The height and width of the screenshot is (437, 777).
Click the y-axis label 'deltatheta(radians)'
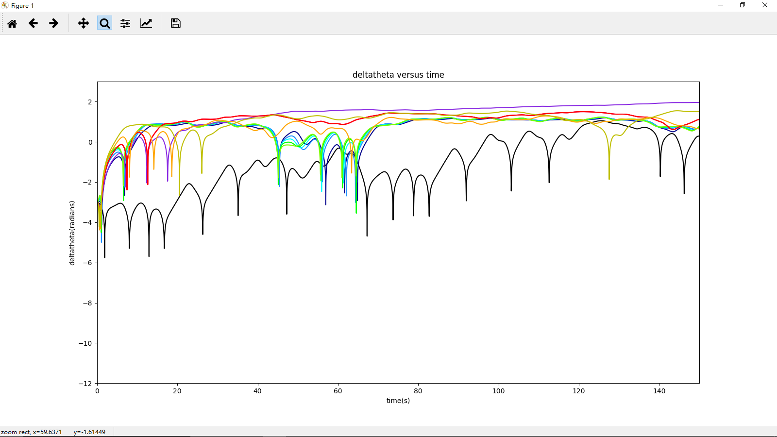pos(72,233)
